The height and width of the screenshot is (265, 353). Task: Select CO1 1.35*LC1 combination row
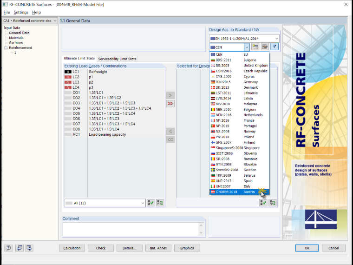(114, 93)
